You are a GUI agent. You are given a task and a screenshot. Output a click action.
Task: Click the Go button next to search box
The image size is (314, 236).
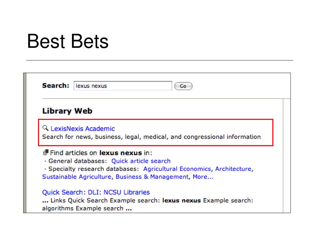click(183, 86)
